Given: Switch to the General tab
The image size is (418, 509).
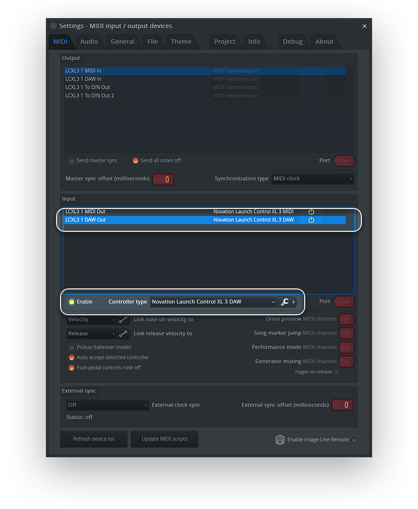Looking at the screenshot, I should pos(123,41).
